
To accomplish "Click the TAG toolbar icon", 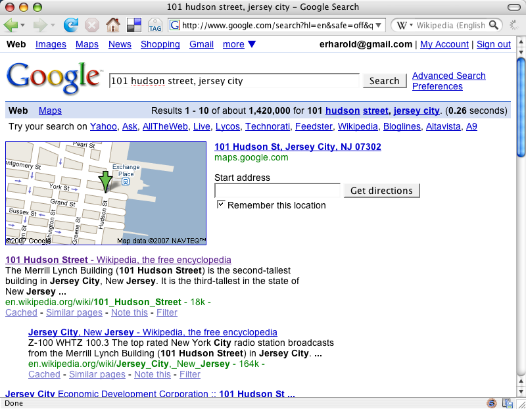I will [155, 26].
